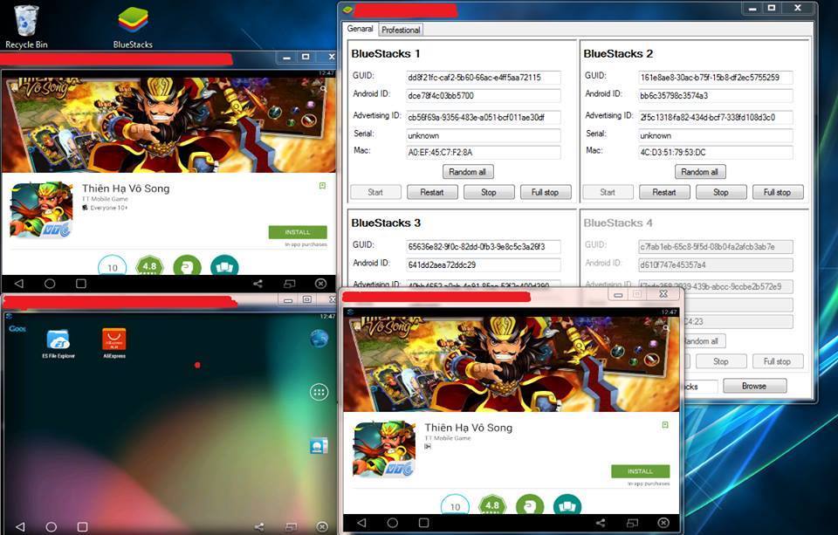Click the greyed Start button for BlueStacks 1
838x535 pixels.
tap(375, 192)
